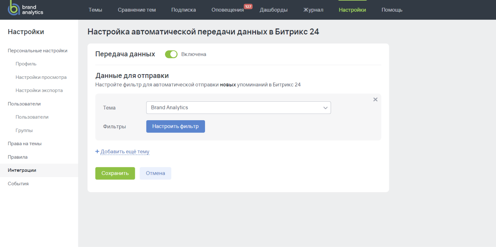Image resolution: width=496 pixels, height=247 pixels.
Task: Open the Правила section
Action: pyautogui.click(x=18, y=157)
